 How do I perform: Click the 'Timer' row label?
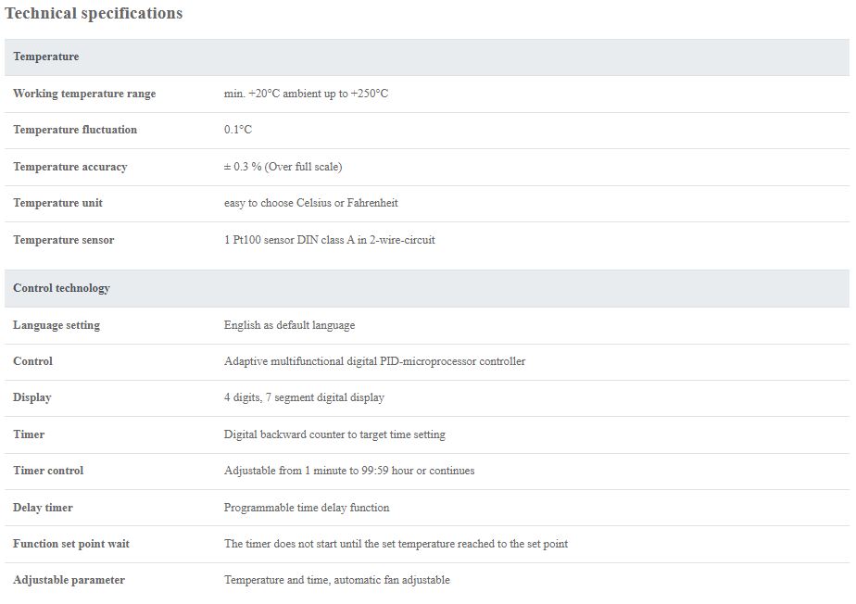29,434
